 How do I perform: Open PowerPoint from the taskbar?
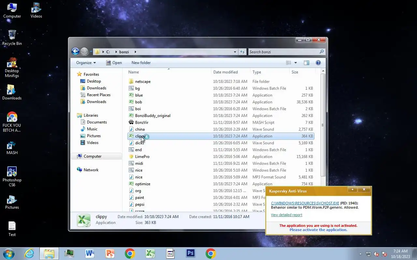click(x=110, y=253)
